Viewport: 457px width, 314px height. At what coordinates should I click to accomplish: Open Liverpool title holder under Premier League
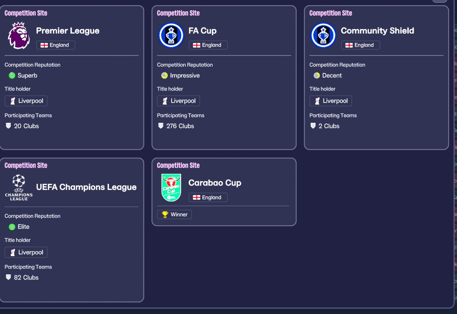(26, 101)
